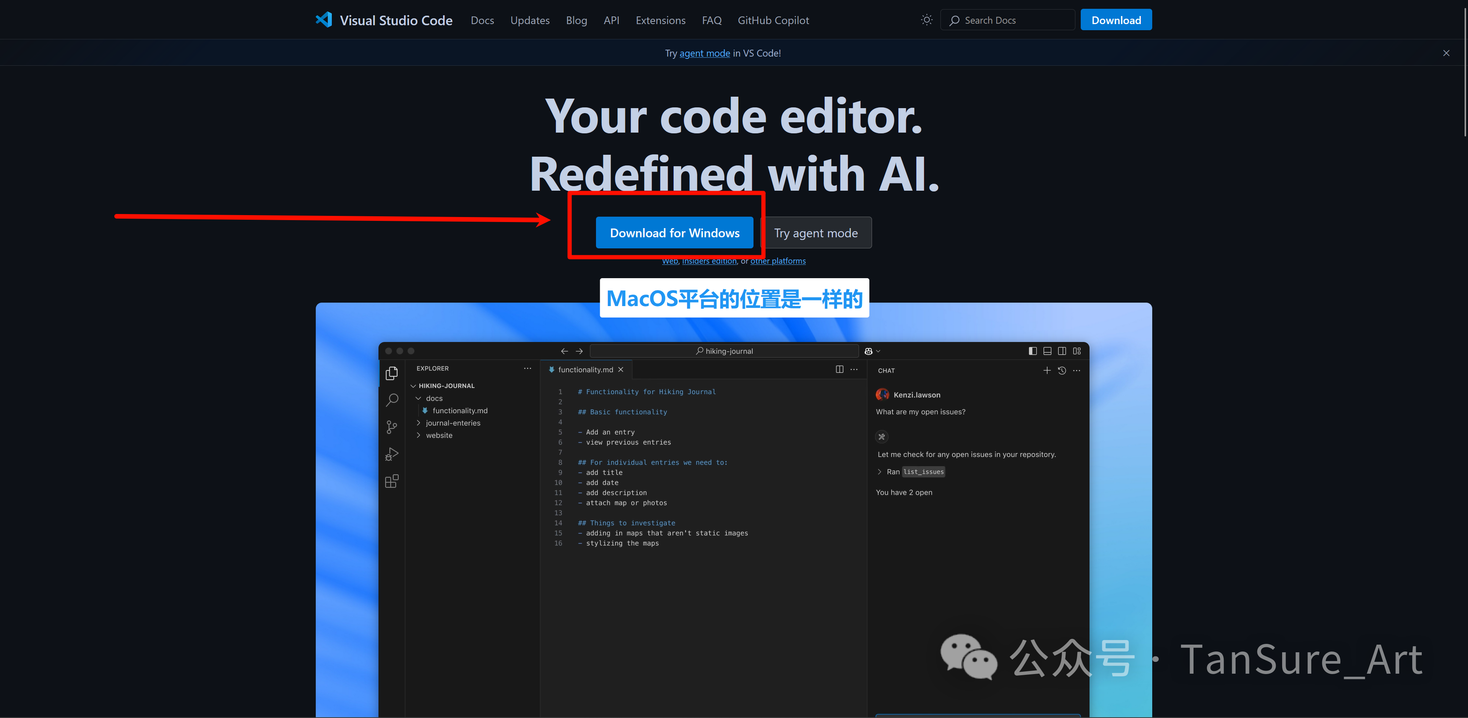1468x718 pixels.
Task: Click '## Things to investigate' code line
Action: (x=626, y=523)
